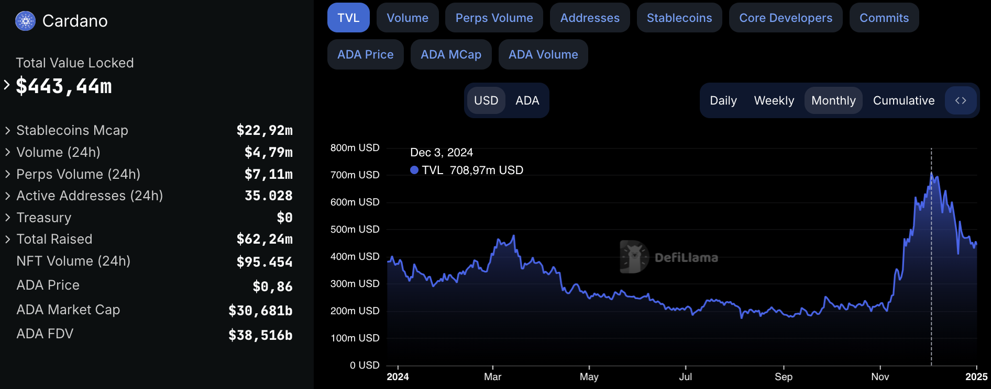Click the $0 Treasury value
The image size is (991, 389).
pos(285,218)
